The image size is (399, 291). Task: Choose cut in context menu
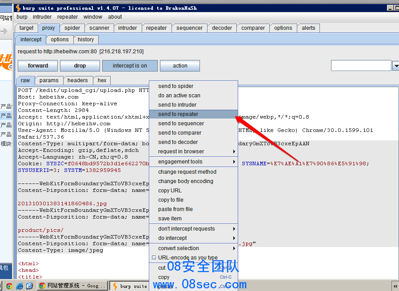[193, 268]
